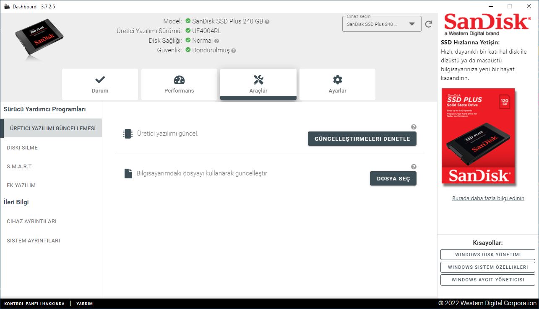Open Windows Aygıt Yöneticisi shortcut

488,280
